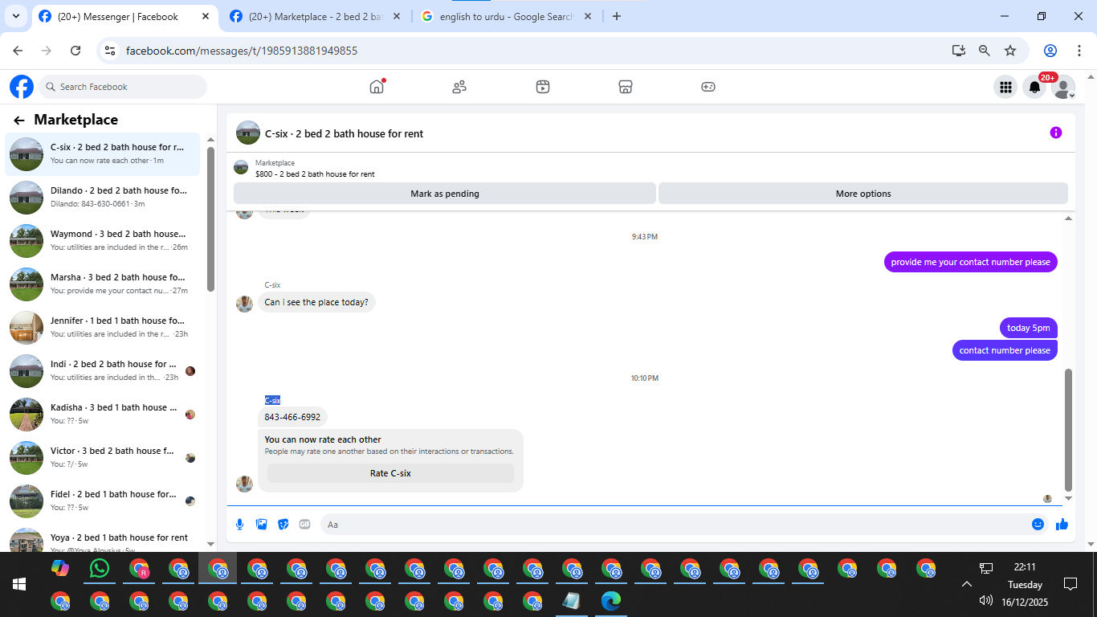Screen dimensions: 1097x617
Task: Choose a sticker icon
Action: tap(283, 525)
